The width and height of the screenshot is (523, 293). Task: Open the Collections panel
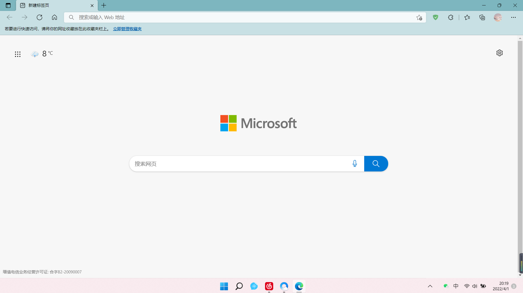pos(482,17)
